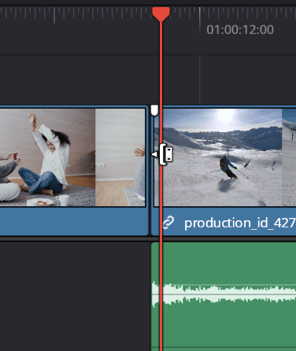Click the 01:00:12:00 timecode label
The image size is (296, 351).
(240, 30)
